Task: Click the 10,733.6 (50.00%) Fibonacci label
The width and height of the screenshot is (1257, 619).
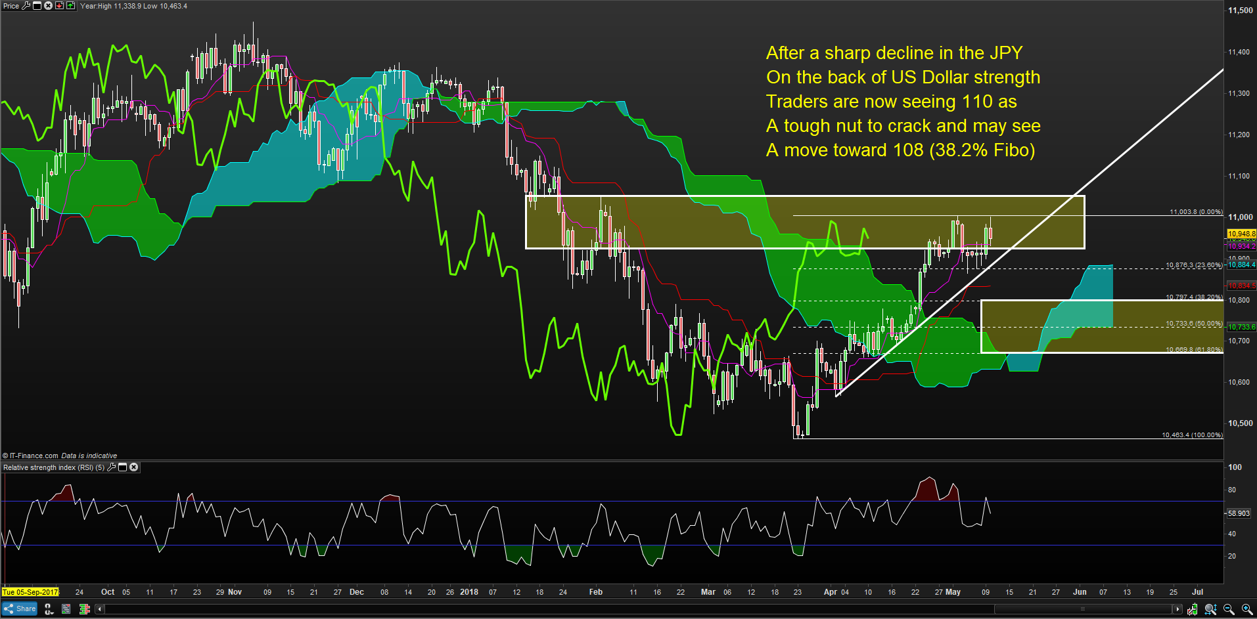Action: pos(1194,324)
